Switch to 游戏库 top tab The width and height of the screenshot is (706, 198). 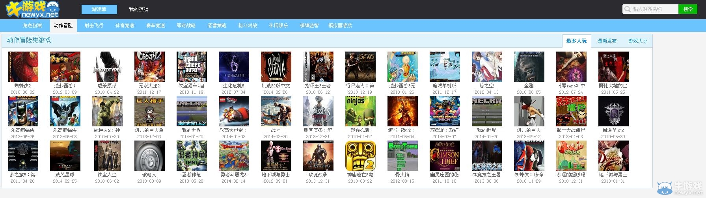coord(99,9)
